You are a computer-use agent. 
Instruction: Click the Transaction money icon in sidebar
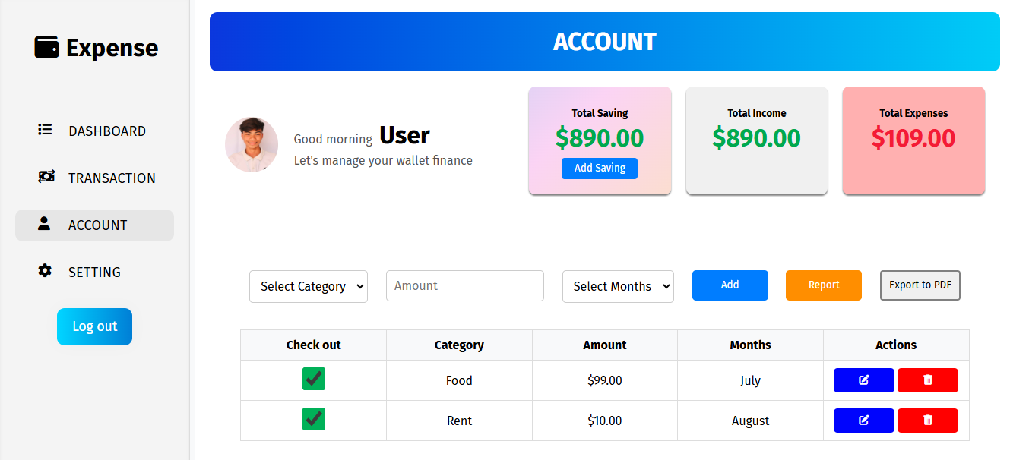46,177
